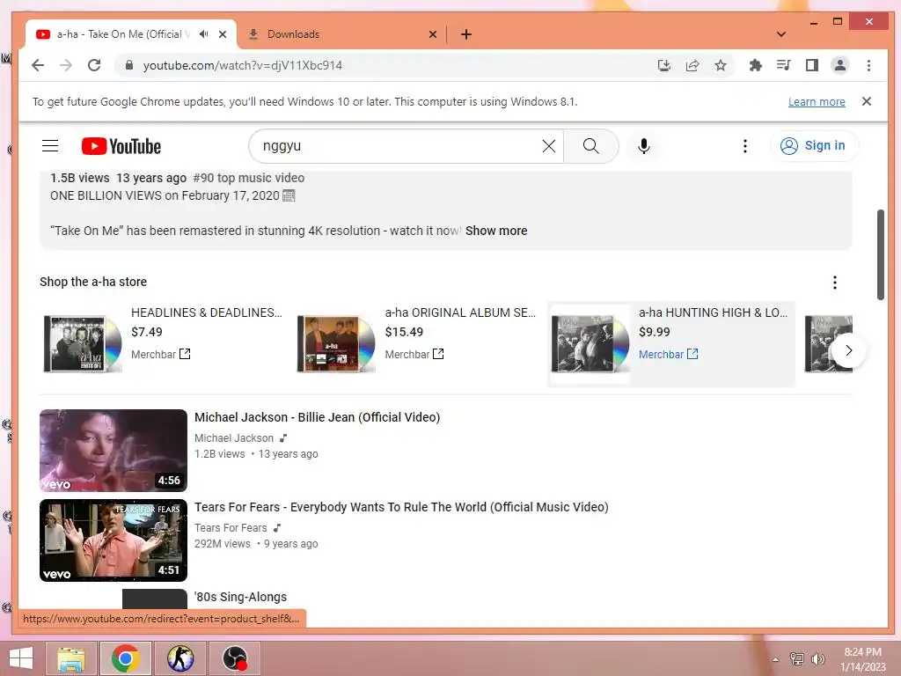
Task: Open the YouTube hamburger guide menu
Action: point(50,146)
